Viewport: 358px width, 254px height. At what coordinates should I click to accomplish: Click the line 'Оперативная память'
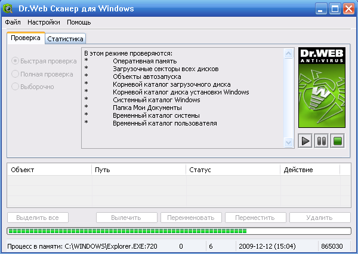pos(145,62)
